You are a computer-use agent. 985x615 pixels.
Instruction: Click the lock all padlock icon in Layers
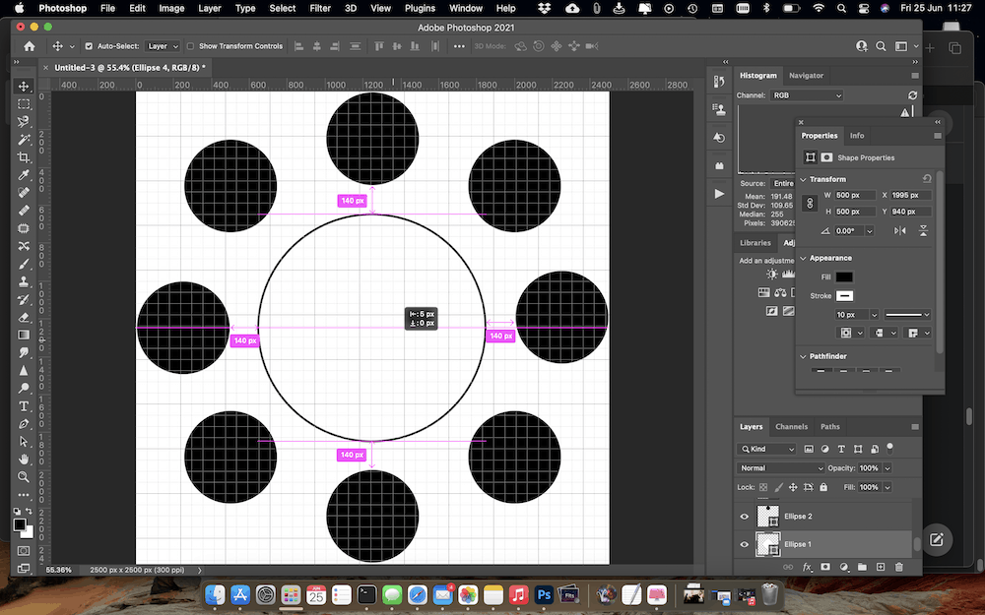pos(823,487)
